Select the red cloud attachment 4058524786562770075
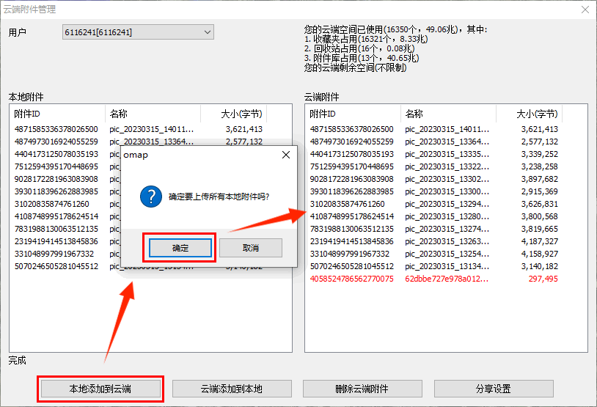Image resolution: width=597 pixels, height=407 pixels. (x=351, y=279)
